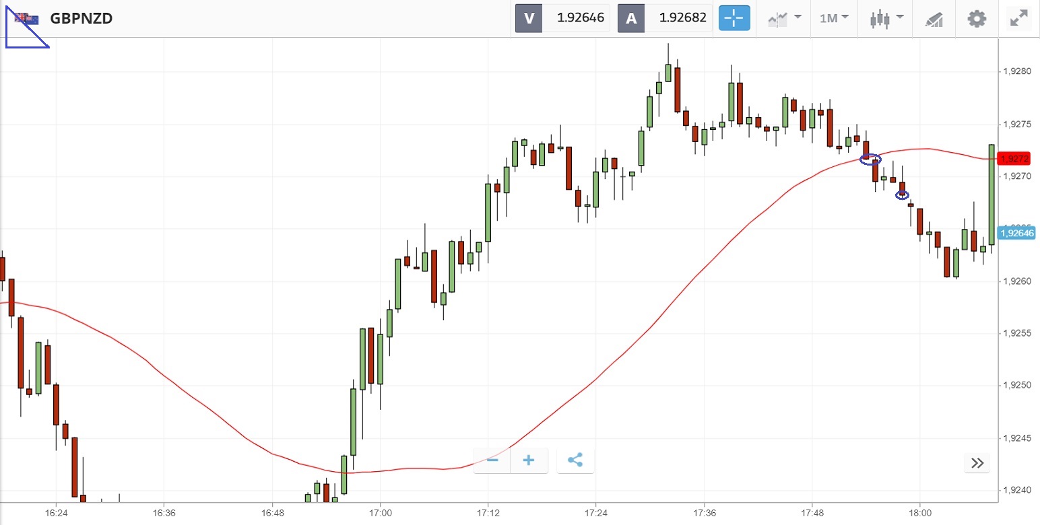Select the drawing tools pencil icon
The width and height of the screenshot is (1040, 525).
(934, 19)
